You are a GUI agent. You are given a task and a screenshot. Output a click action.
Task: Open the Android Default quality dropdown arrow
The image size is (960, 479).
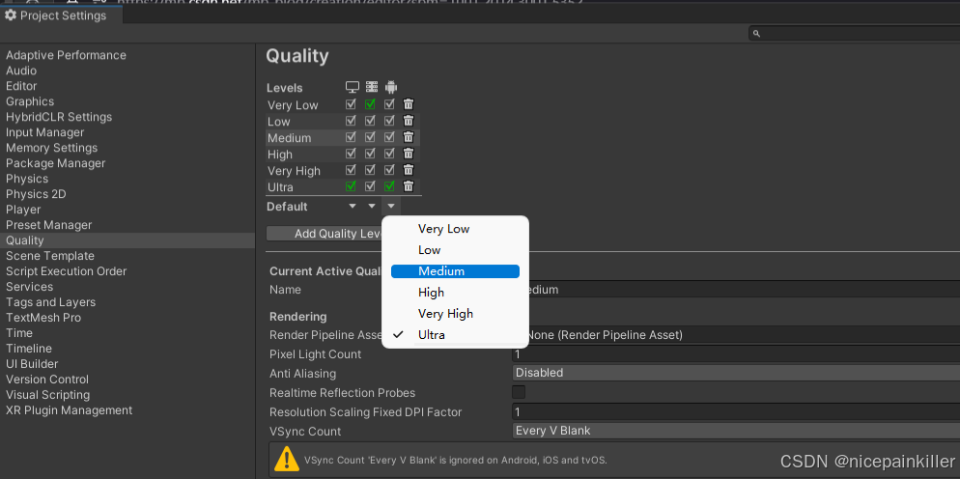pos(391,207)
